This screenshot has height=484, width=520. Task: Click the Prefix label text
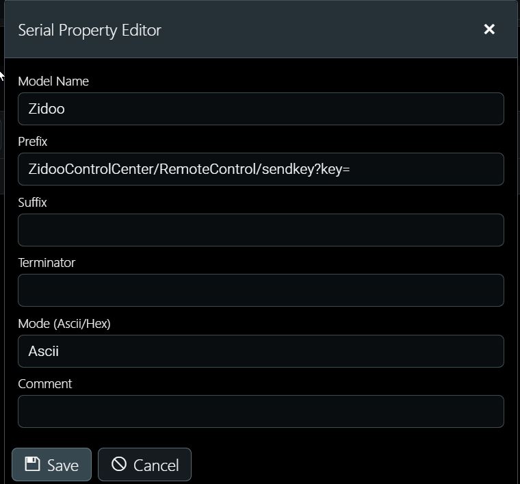pyautogui.click(x=33, y=142)
